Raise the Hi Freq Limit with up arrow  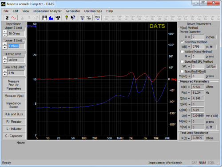(5, 58)
